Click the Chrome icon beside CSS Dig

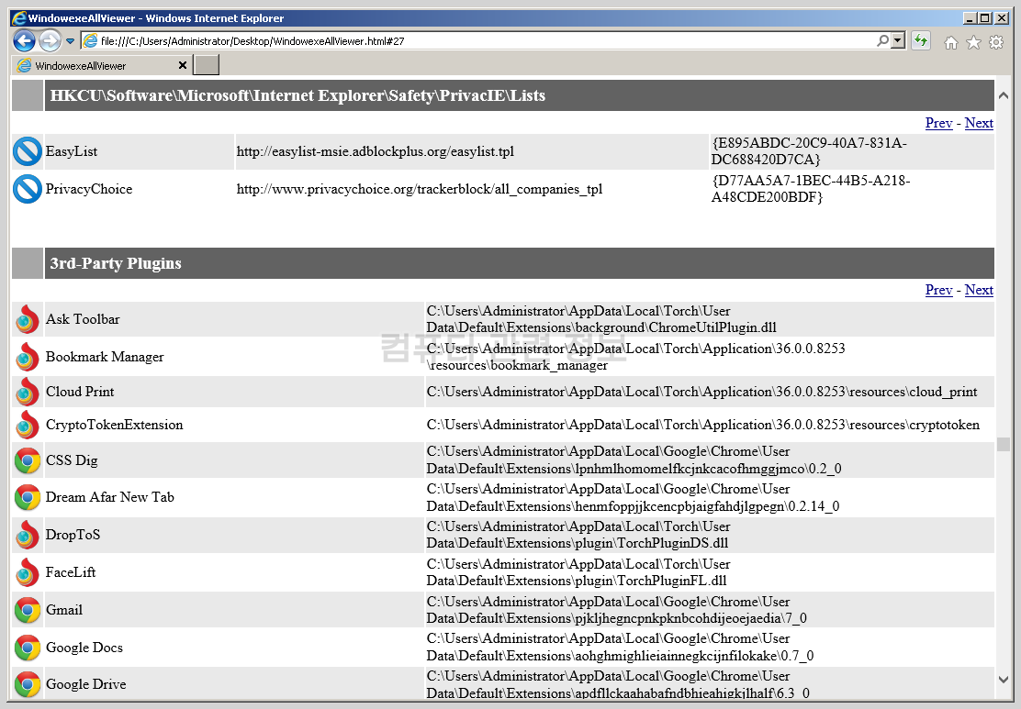pyautogui.click(x=28, y=460)
